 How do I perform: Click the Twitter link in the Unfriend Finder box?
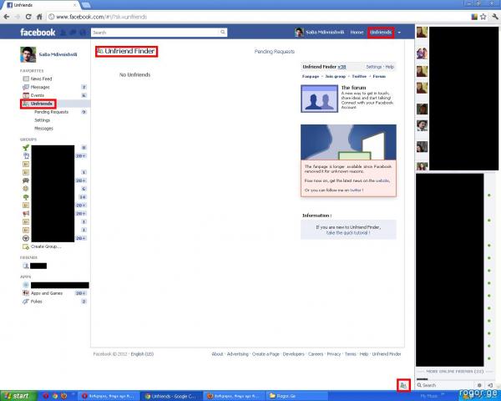pos(359,76)
